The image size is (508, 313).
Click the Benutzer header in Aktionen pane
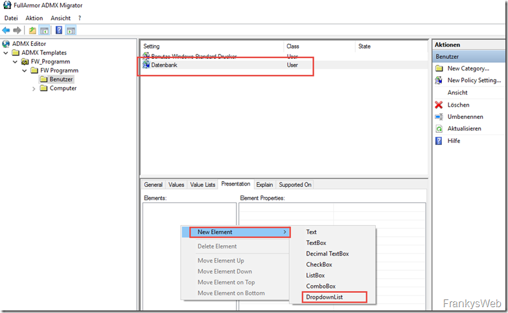pyautogui.click(x=468, y=57)
